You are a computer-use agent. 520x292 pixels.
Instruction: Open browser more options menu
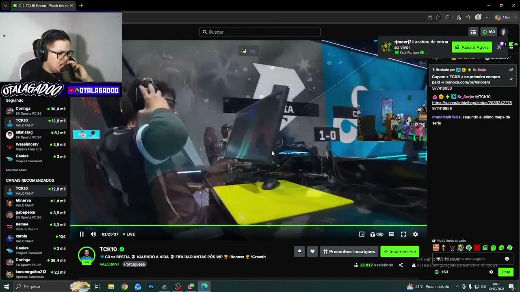(488, 17)
